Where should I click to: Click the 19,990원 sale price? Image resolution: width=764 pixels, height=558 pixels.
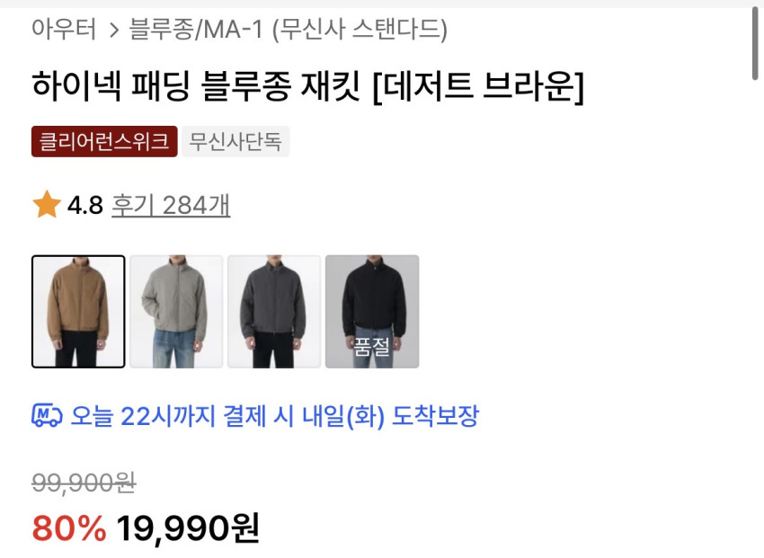[188, 527]
